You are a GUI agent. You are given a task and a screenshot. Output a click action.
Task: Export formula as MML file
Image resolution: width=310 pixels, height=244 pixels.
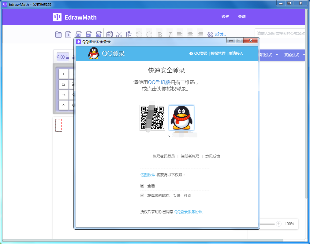pyautogui.click(x=89, y=35)
